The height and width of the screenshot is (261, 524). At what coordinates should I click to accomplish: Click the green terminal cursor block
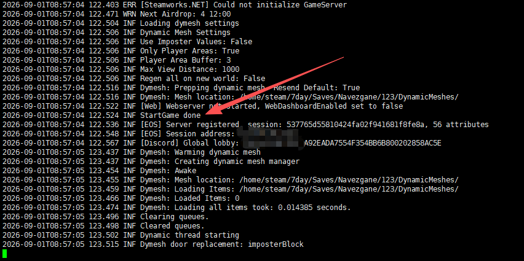(x=4, y=254)
